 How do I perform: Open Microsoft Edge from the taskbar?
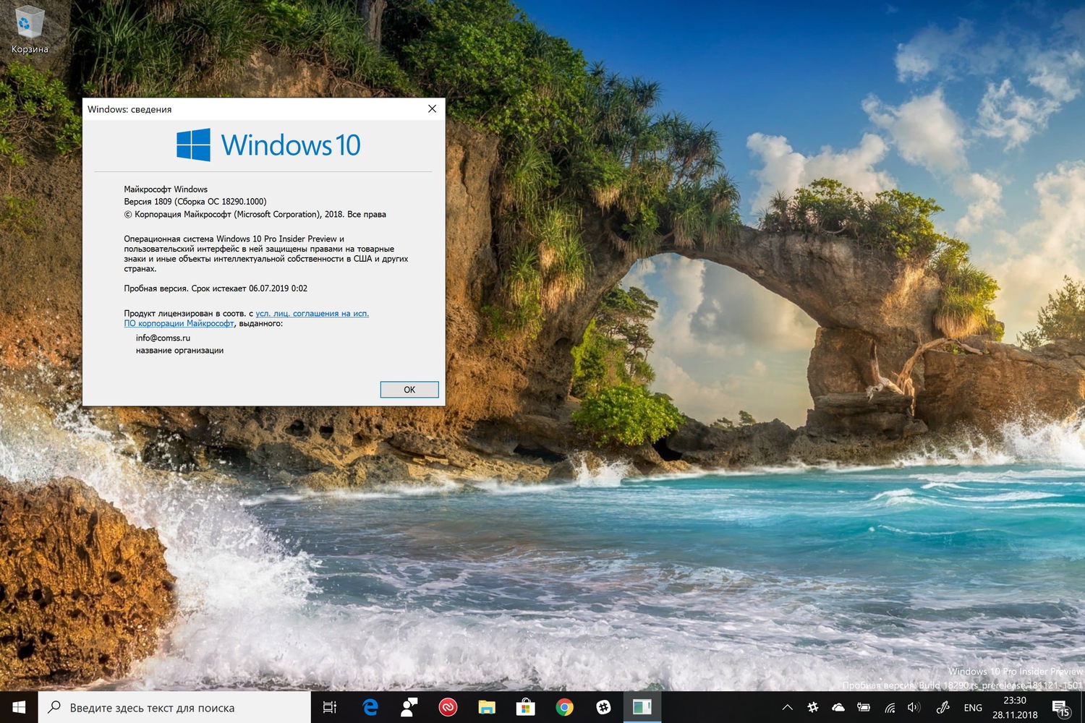point(369,707)
